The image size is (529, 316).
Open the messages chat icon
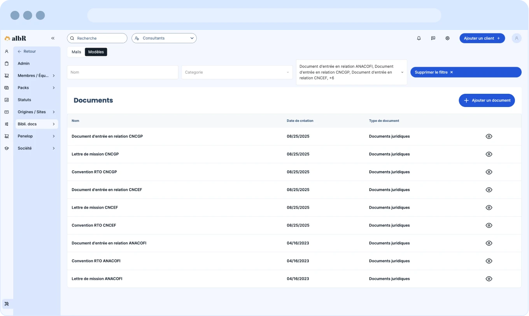[433, 38]
